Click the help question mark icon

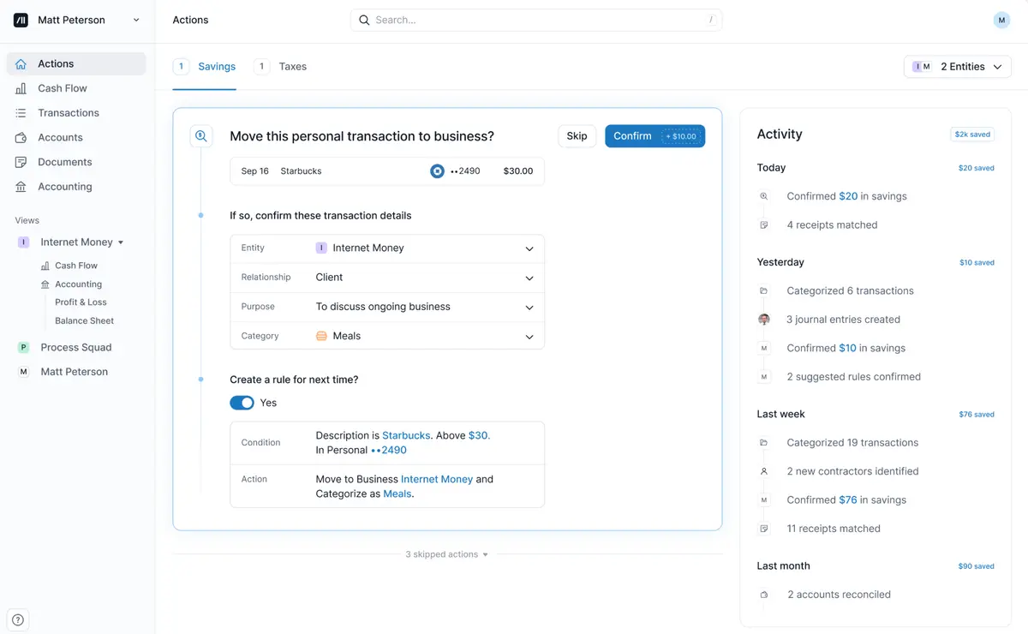pos(18,620)
